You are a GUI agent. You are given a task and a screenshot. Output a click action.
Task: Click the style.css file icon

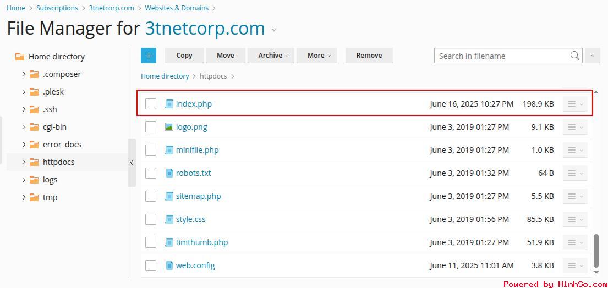pyautogui.click(x=169, y=219)
